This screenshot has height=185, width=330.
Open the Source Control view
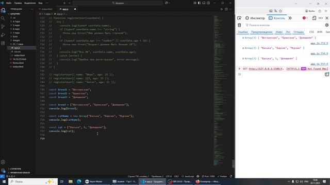(x=3, y=27)
